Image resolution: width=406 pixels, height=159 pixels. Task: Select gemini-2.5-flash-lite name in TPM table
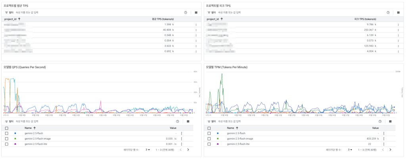(x=238, y=144)
